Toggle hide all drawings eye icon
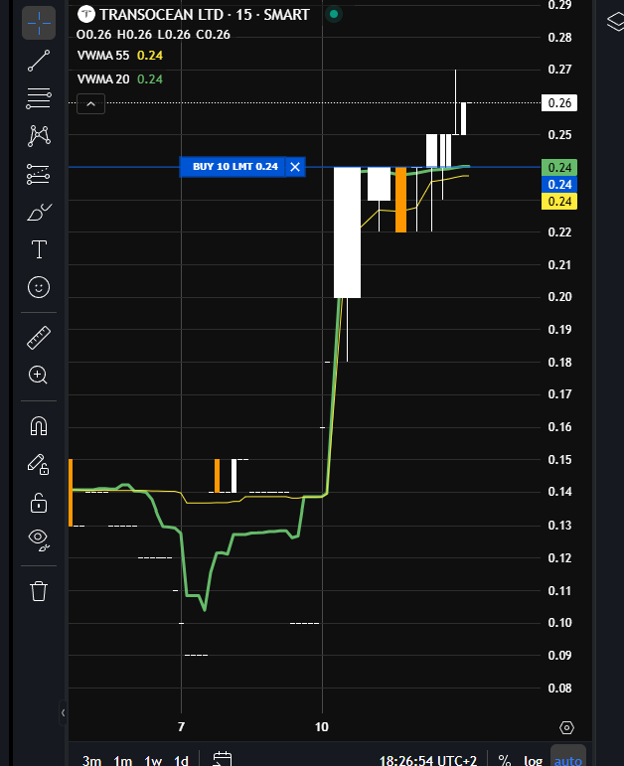 click(x=39, y=539)
